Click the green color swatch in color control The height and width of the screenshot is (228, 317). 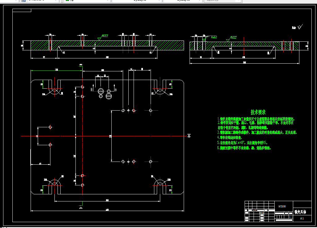point(67,1)
